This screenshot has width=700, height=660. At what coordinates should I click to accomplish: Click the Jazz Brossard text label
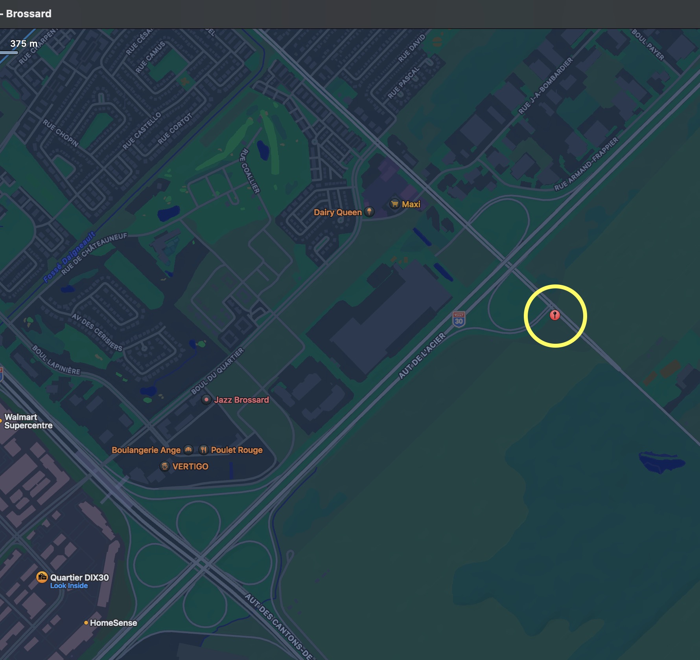pos(241,400)
